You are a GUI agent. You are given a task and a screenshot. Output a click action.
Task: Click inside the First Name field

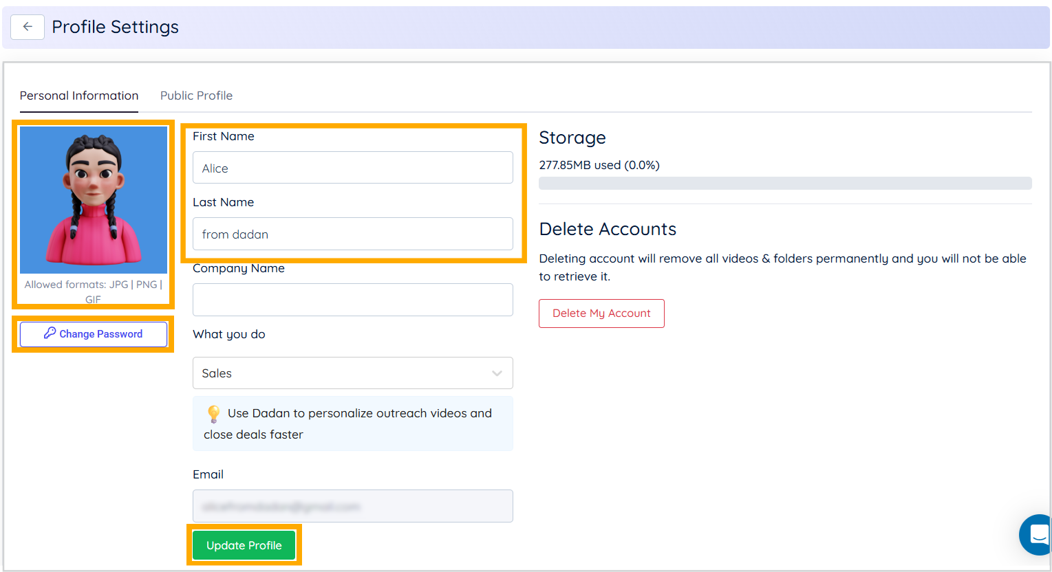click(352, 167)
